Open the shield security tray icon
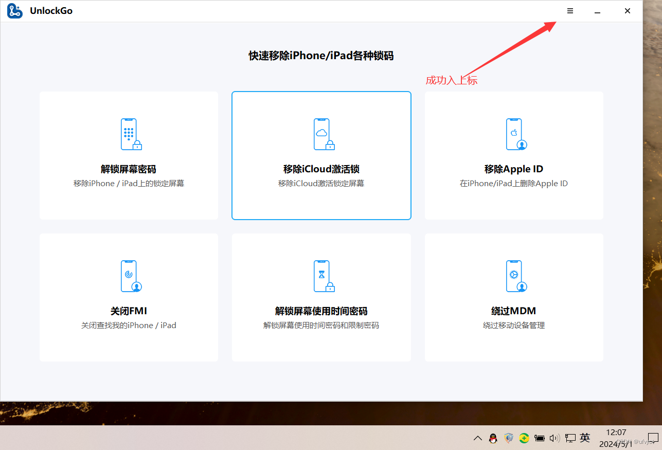Screen dimensions: 662x450 coord(509,438)
